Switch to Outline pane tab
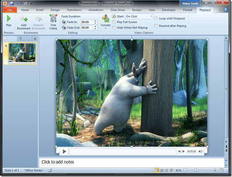The width and height of the screenshot is (232, 177). [x=20, y=38]
